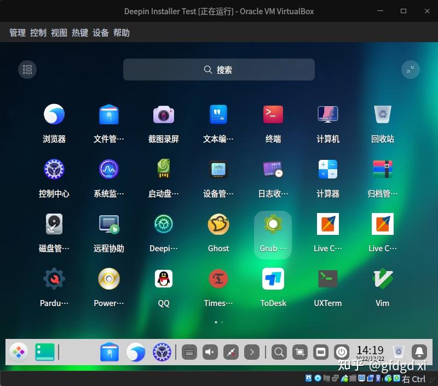Unmute the volume from the tray
Screen dimensions: 438x386
210,352
